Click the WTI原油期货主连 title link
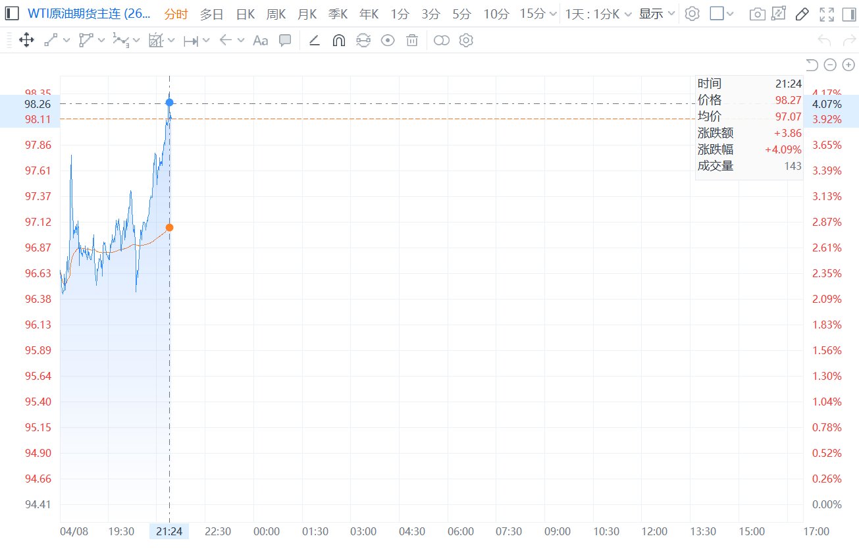The image size is (859, 553). point(89,13)
